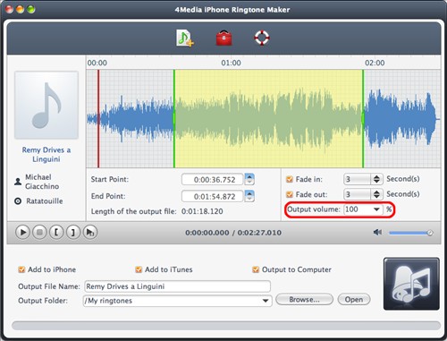The width and height of the screenshot is (447, 341).
Task: Click the artist name Michael Giacchino
Action: (42, 182)
